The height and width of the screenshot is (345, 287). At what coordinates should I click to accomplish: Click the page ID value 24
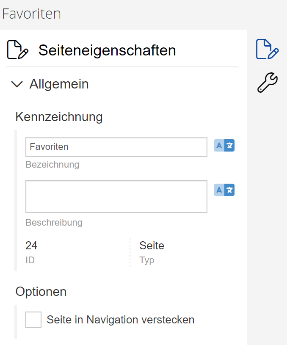point(31,246)
